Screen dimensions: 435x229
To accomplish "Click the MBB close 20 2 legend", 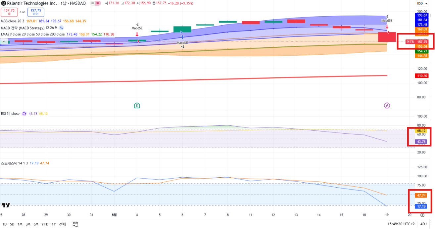I will 13,22.
